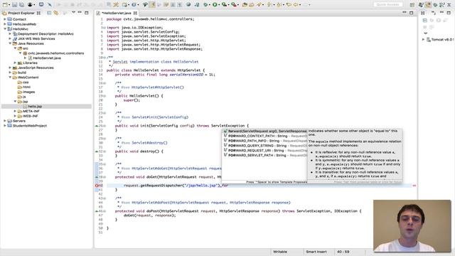The height and width of the screenshot is (256, 455).
Task: Select the StudentsWebProject project
Action: pyautogui.click(x=30, y=126)
